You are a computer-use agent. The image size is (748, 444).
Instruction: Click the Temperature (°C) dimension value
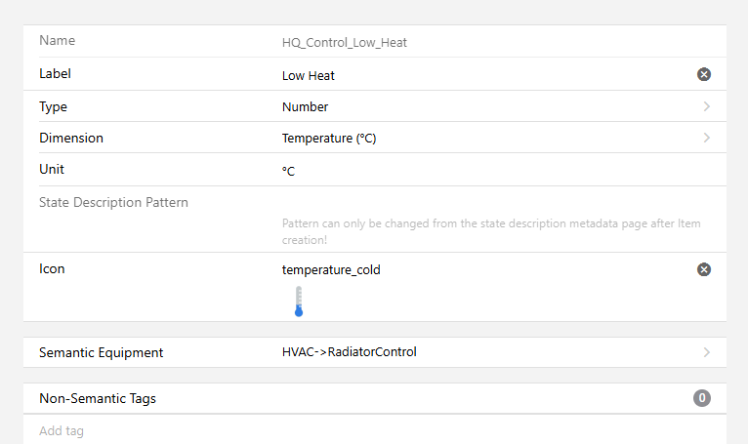pos(329,139)
